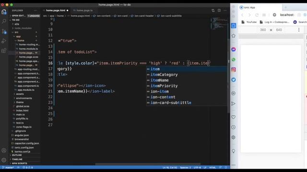
Task: Click the localhost address bar
Action: click(287, 15)
